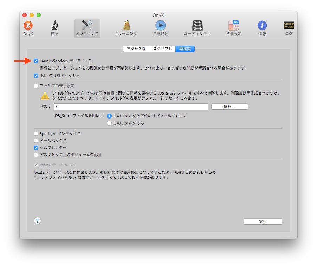Enable デスクトップ上のボリュームの配置 checkbox
Image resolution: width=317 pixels, height=267 pixels.
pos(36,155)
